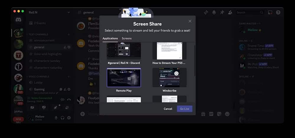This screenshot has width=295, height=138.
Task: Click the plus attach icon in message bar
Action: 82,114
